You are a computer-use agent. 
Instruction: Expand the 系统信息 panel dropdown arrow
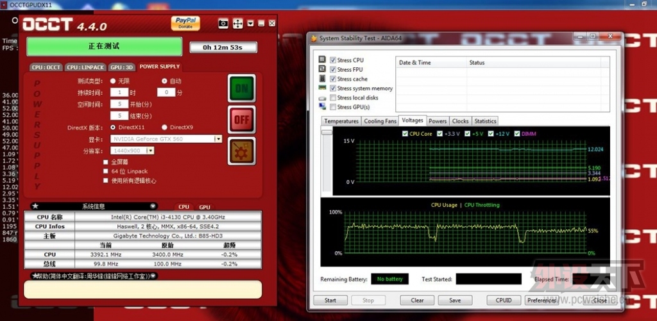153,206
